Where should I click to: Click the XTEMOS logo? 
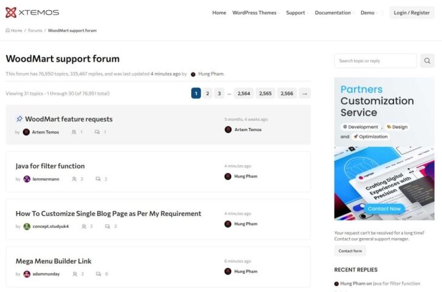pos(32,12)
